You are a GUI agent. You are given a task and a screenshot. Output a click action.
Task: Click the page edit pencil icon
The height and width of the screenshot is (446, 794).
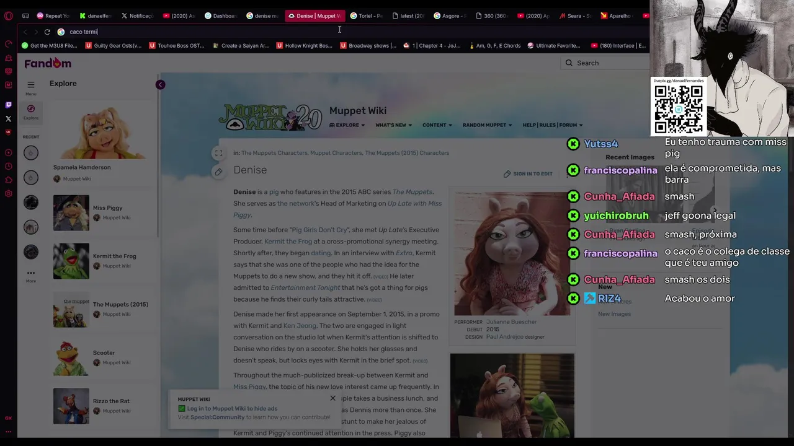pyautogui.click(x=218, y=172)
